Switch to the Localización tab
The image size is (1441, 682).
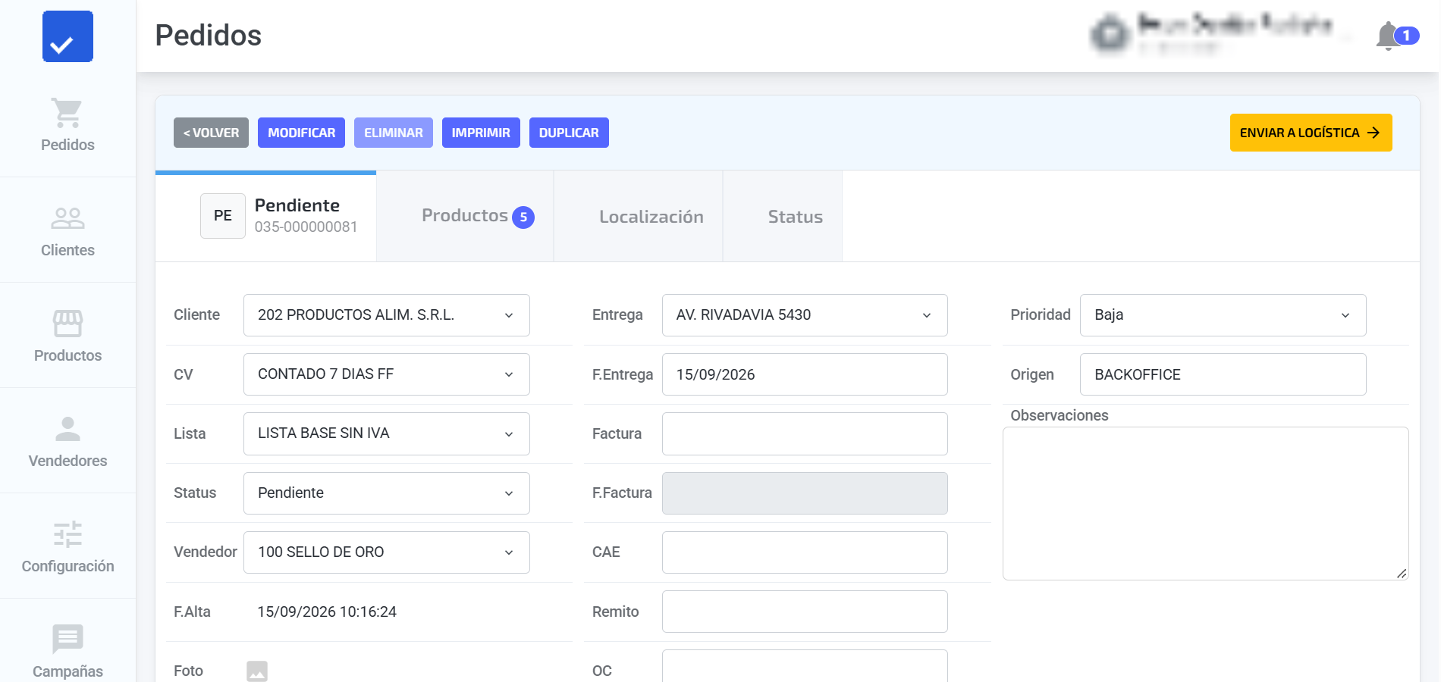point(639,216)
